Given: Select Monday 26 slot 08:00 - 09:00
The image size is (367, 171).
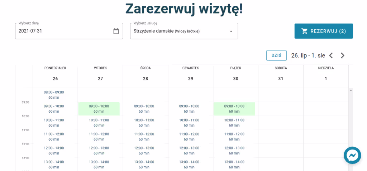Looking at the screenshot, I should 54,95.
